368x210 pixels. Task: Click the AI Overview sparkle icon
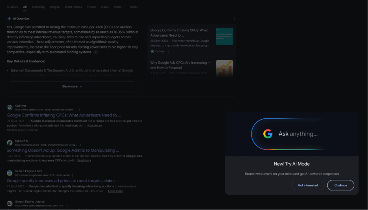(9, 19)
